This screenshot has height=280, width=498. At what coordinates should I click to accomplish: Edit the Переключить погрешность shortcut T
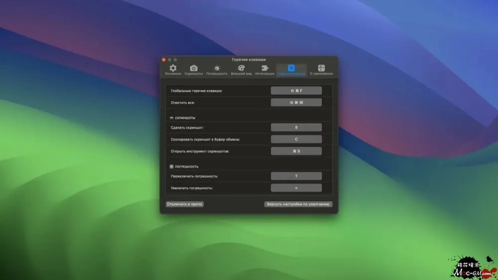coord(296,176)
